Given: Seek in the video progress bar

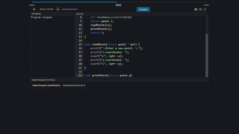Looking at the screenshot, I should (x=119, y=2).
